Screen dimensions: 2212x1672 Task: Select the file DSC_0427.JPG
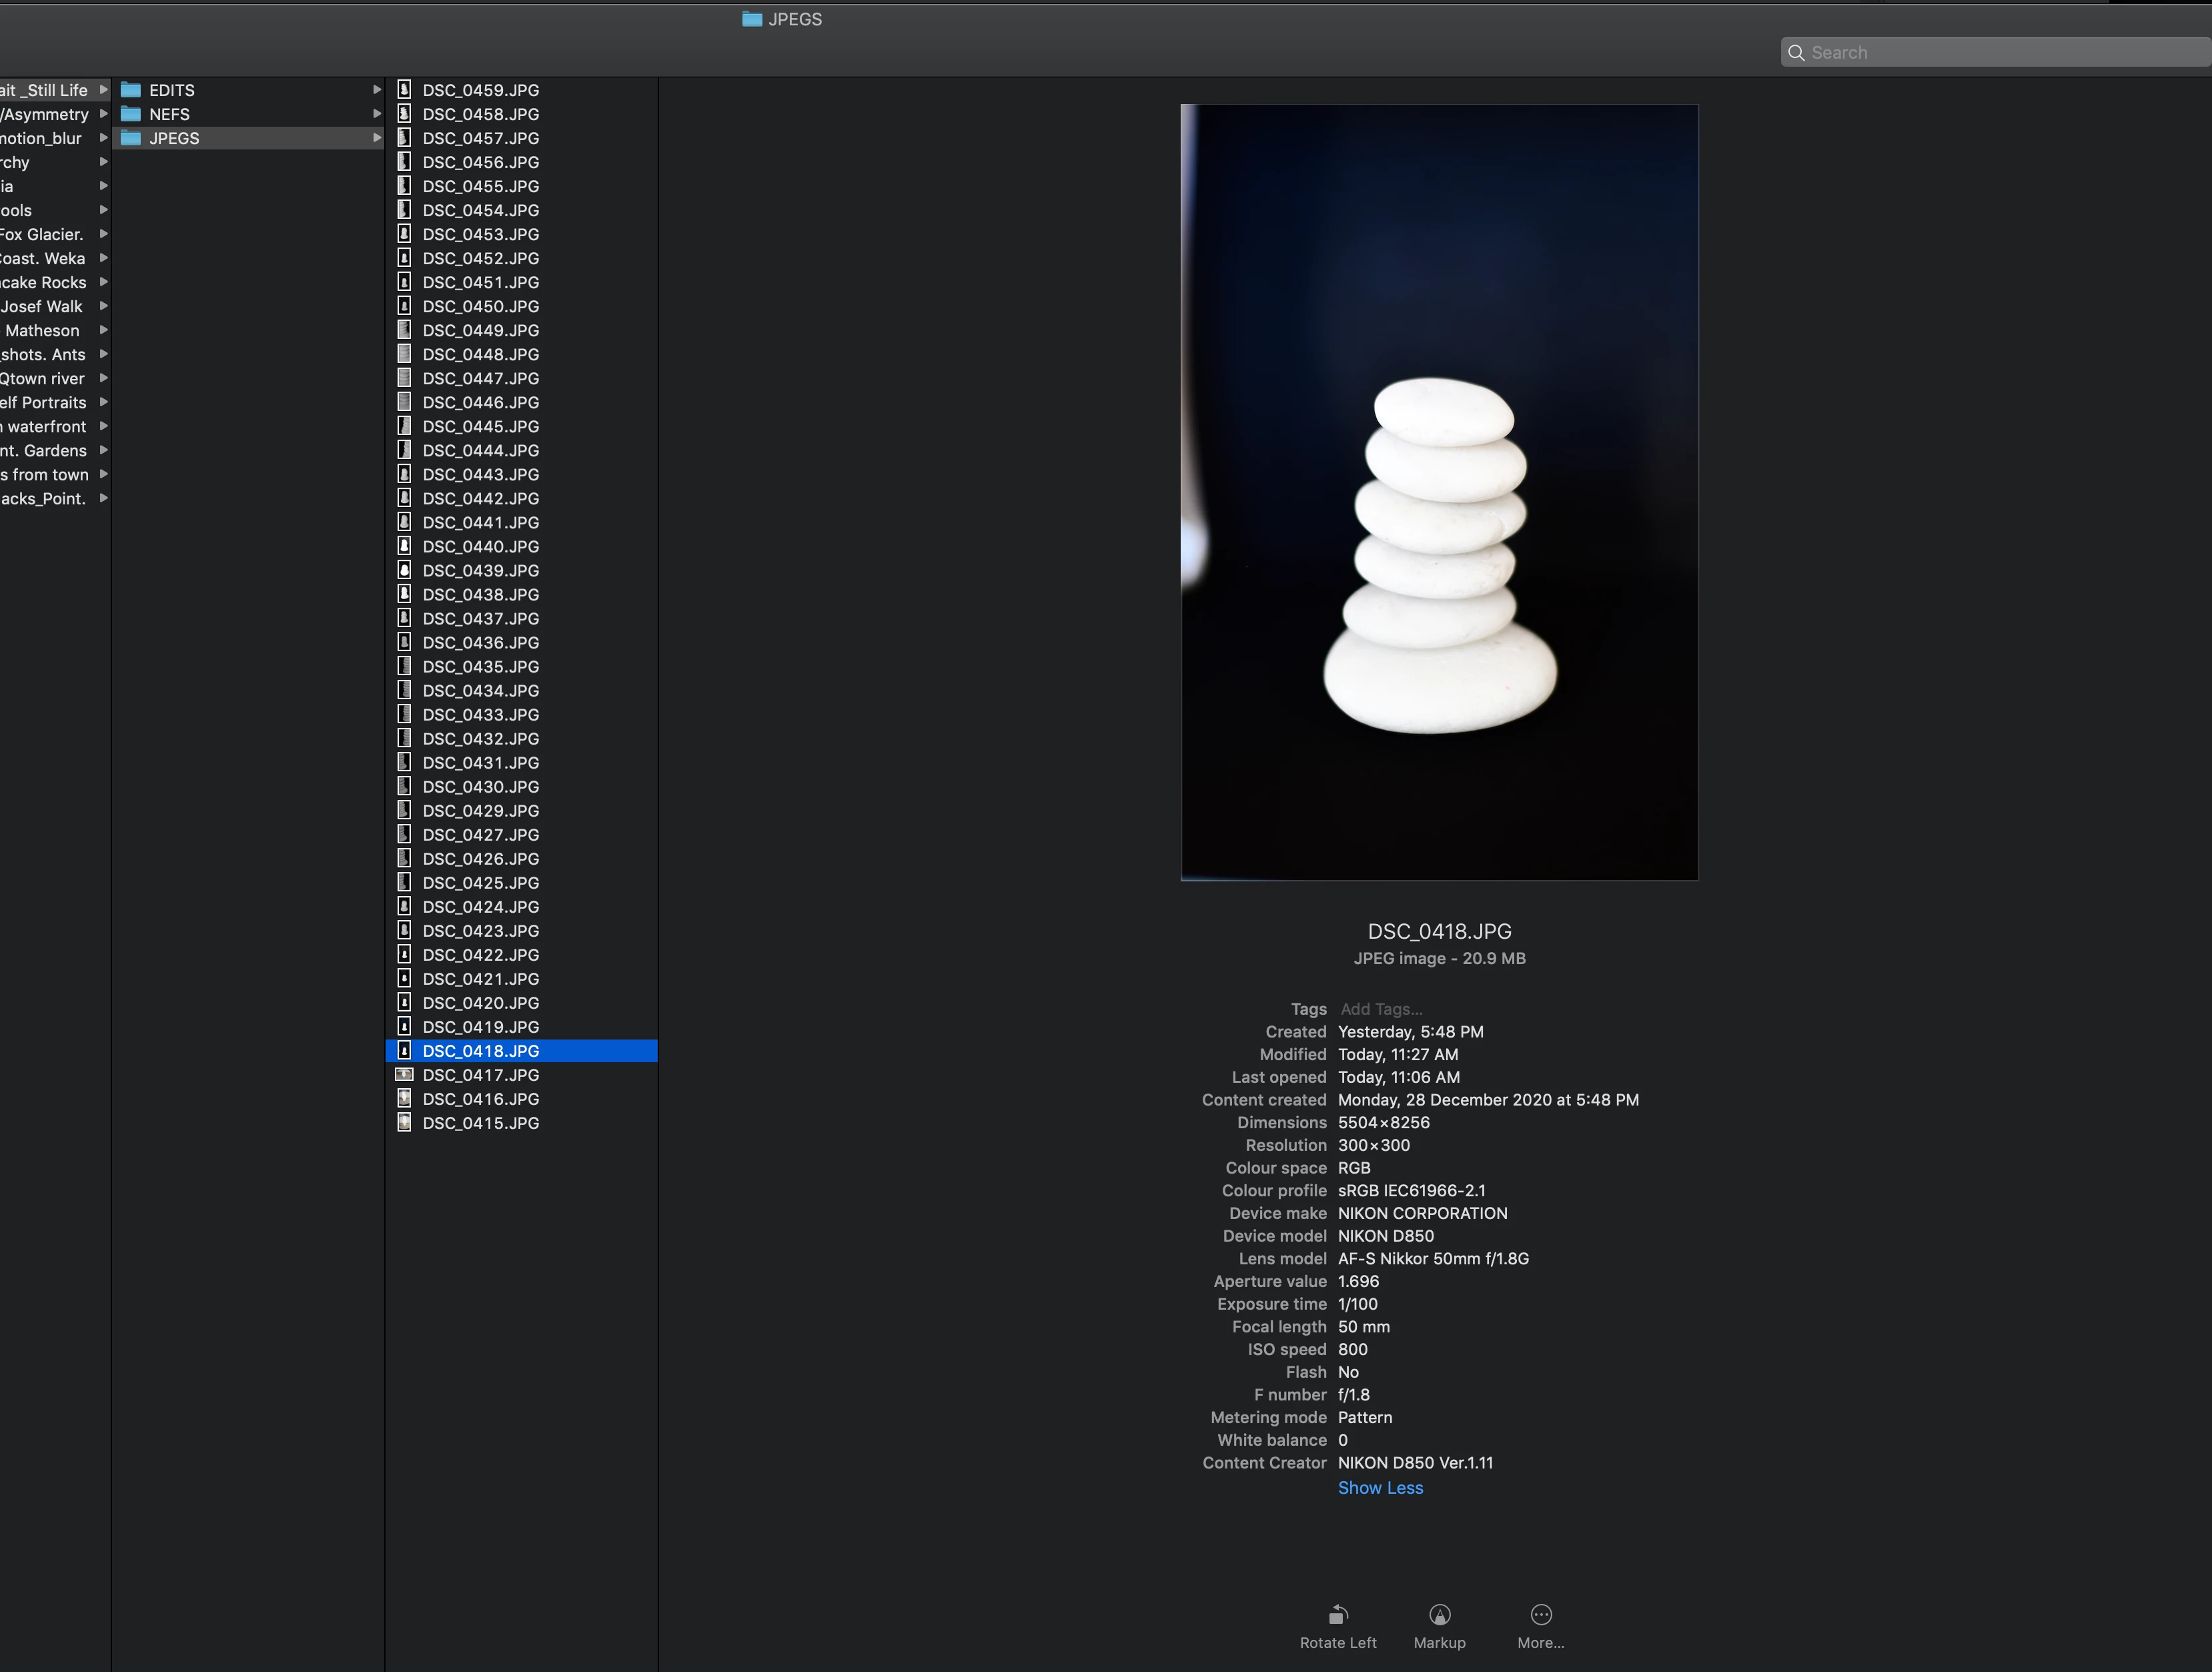pos(480,835)
